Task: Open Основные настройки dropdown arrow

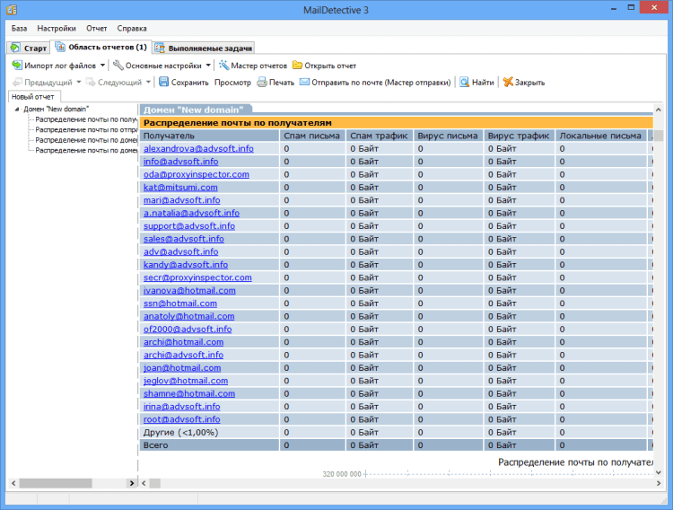Action: 208,66
